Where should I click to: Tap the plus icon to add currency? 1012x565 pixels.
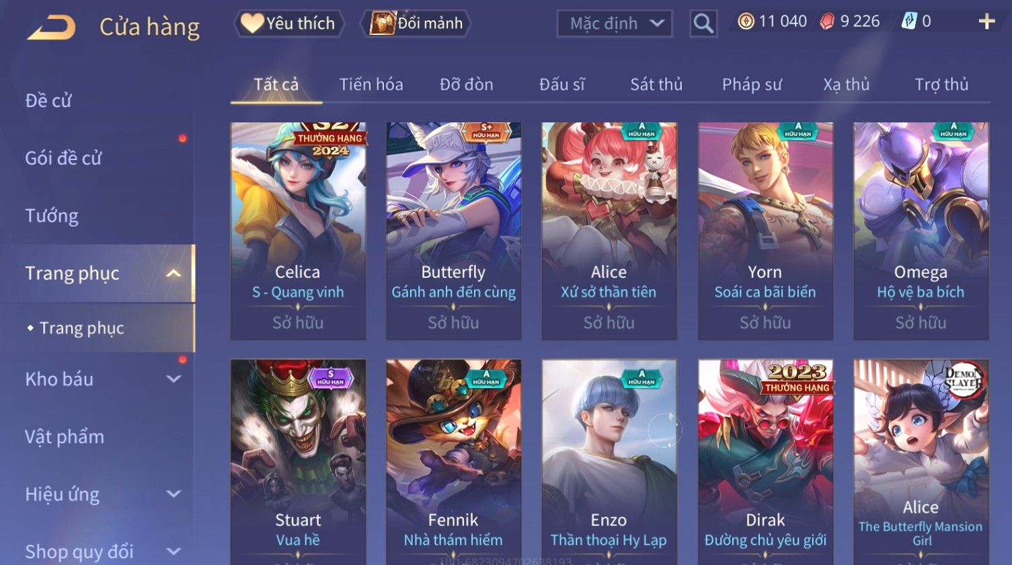click(986, 22)
